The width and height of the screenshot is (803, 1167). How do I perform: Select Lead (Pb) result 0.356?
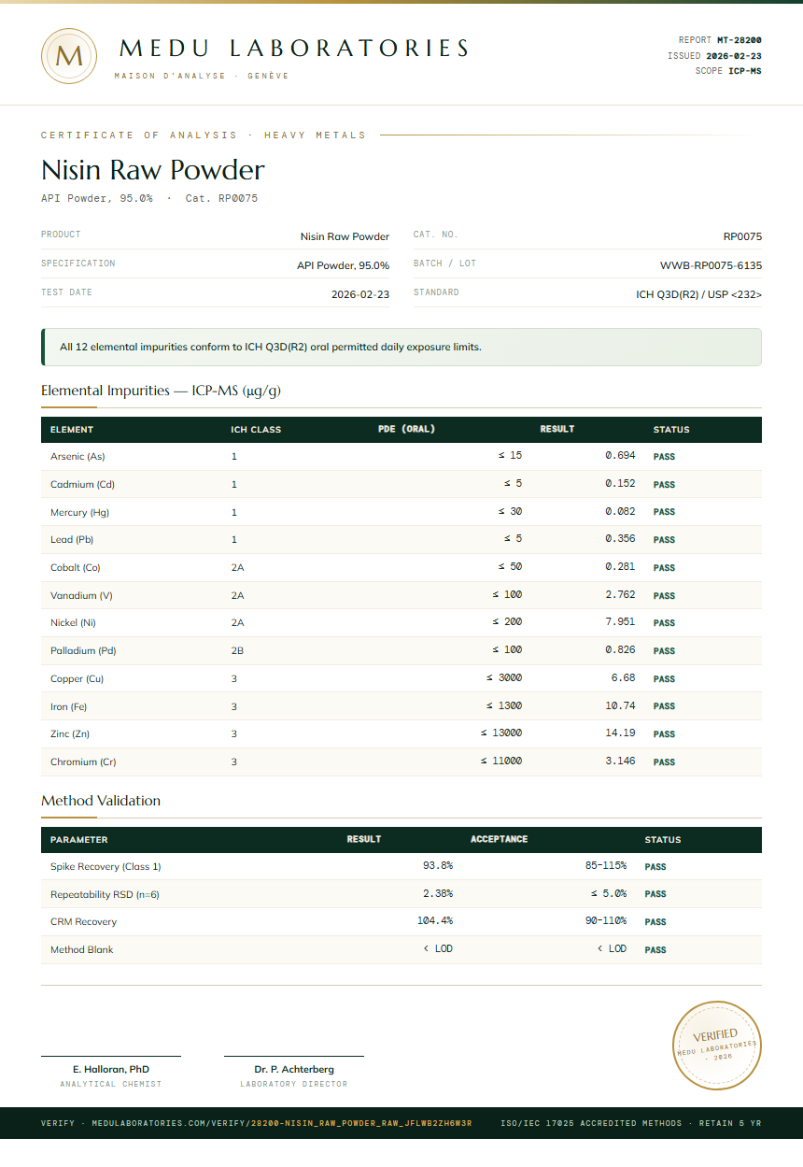pyautogui.click(x=620, y=539)
